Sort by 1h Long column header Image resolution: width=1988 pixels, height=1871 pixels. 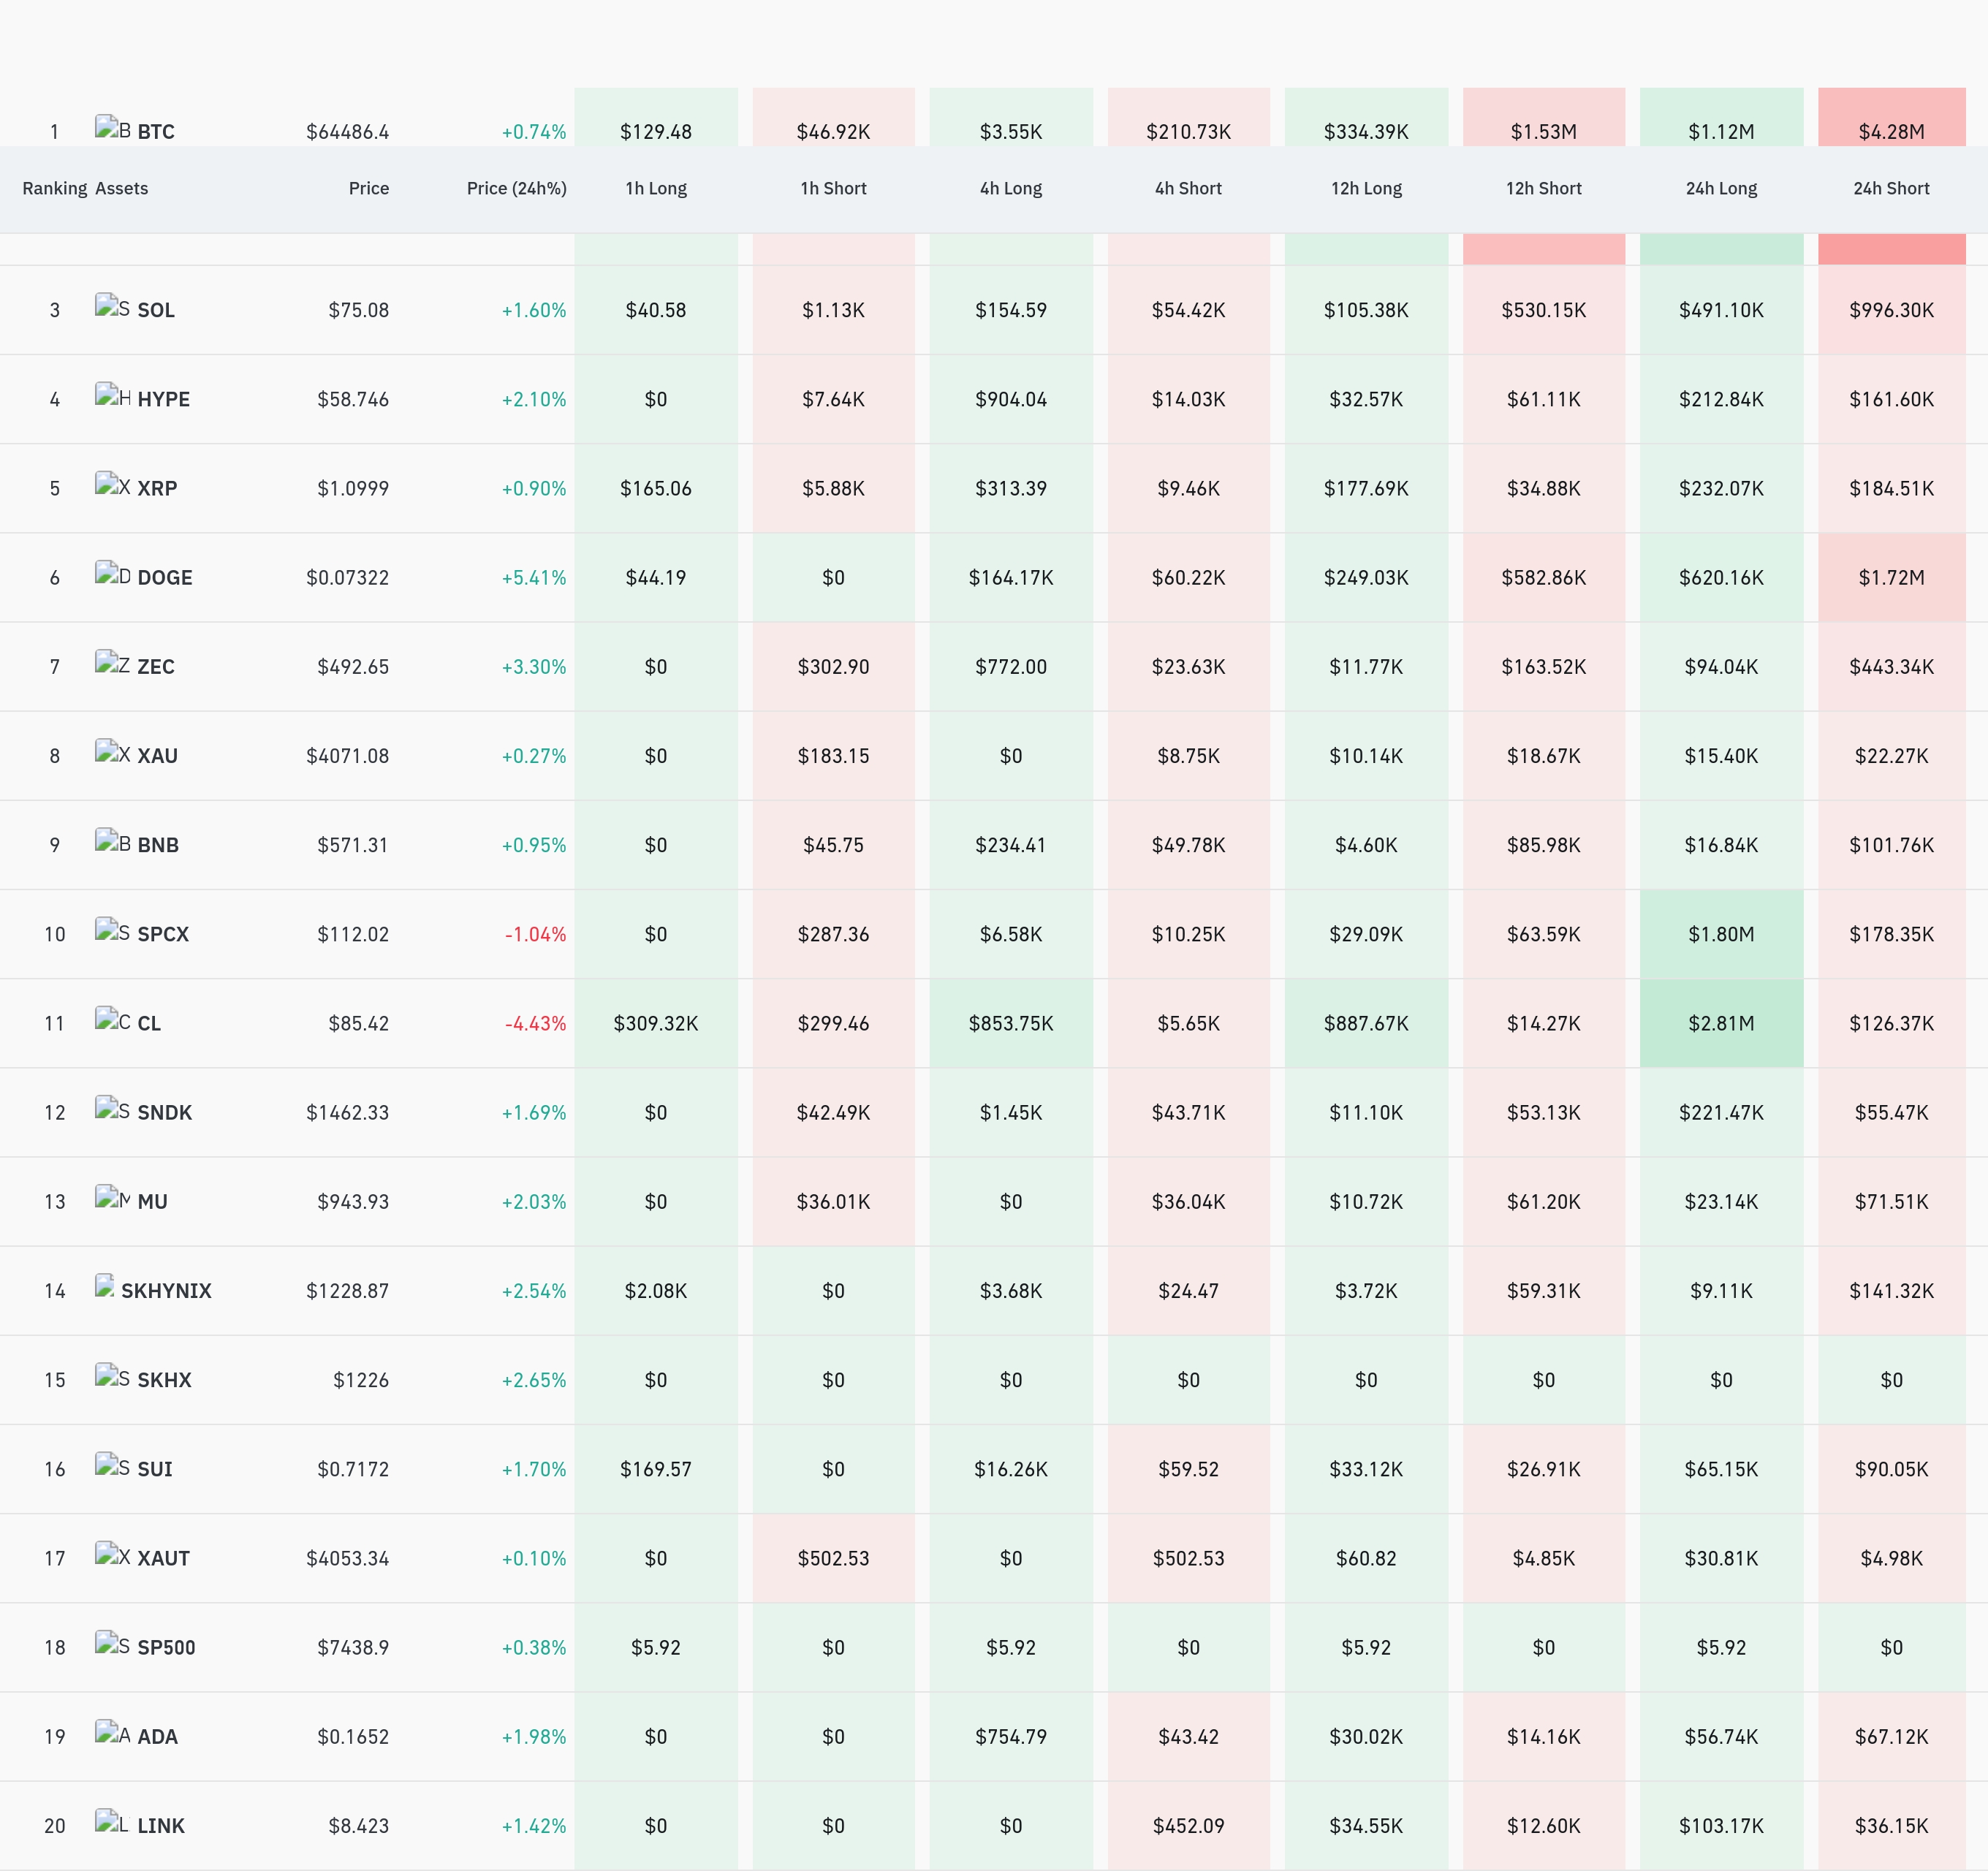(656, 188)
